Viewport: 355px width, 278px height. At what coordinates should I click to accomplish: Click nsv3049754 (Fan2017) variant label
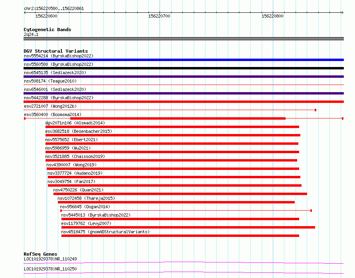(x=71, y=181)
